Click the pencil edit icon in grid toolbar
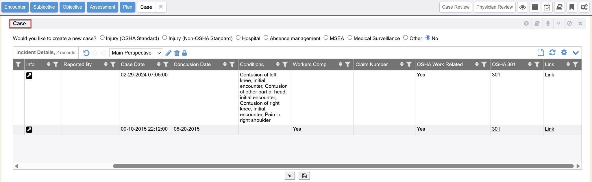Image resolution: width=592 pixels, height=182 pixels. [169, 53]
